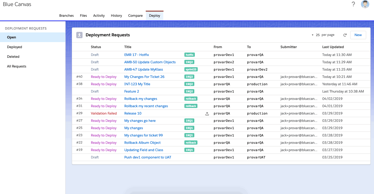Open the Rollback my changes request

141,99
